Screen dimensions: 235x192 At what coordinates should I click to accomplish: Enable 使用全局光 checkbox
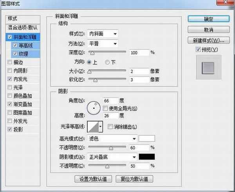click(105, 108)
